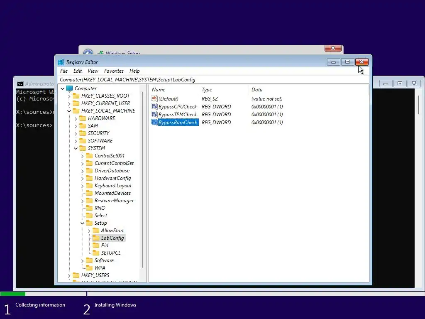425x319 pixels.
Task: Click the RNG folder icon
Action: (89, 208)
